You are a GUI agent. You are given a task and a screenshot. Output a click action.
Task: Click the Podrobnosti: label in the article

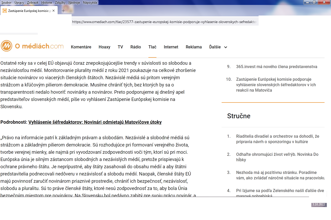pyautogui.click(x=14, y=122)
